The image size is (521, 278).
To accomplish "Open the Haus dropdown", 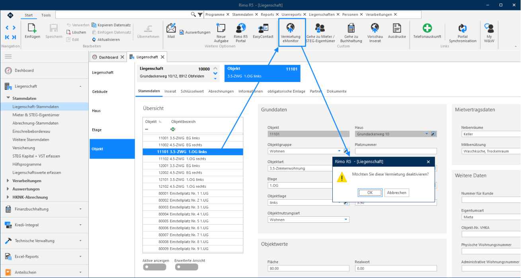I will [x=427, y=134].
